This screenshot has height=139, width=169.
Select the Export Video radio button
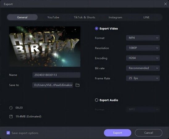coord(96,29)
